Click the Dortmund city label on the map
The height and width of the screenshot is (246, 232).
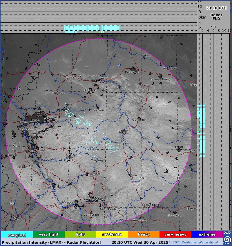coord(51,118)
